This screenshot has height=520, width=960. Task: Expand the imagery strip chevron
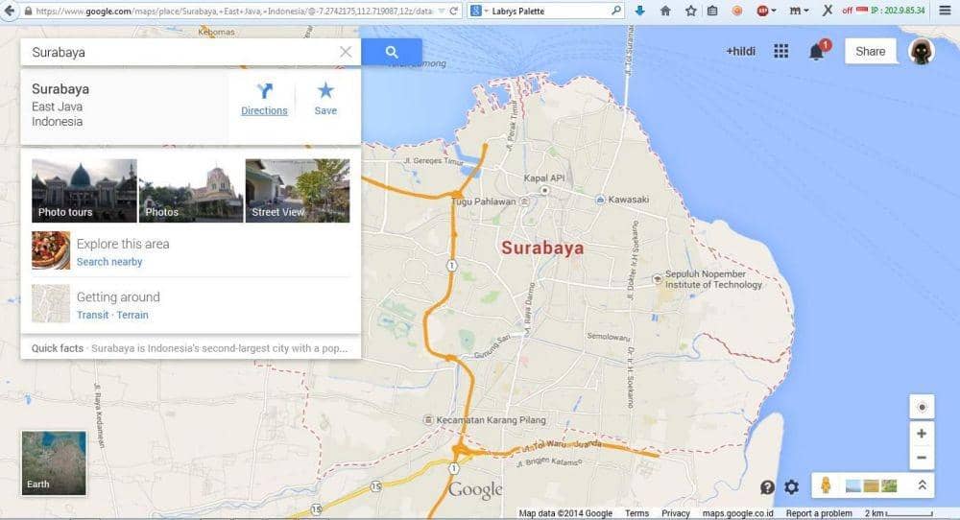[x=922, y=485]
